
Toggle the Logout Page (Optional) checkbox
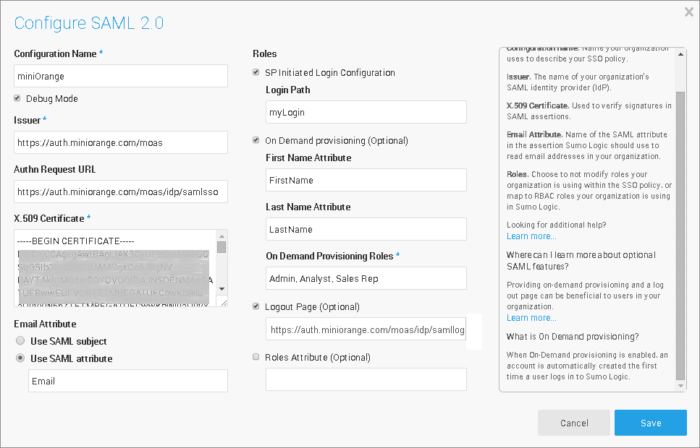click(x=256, y=306)
